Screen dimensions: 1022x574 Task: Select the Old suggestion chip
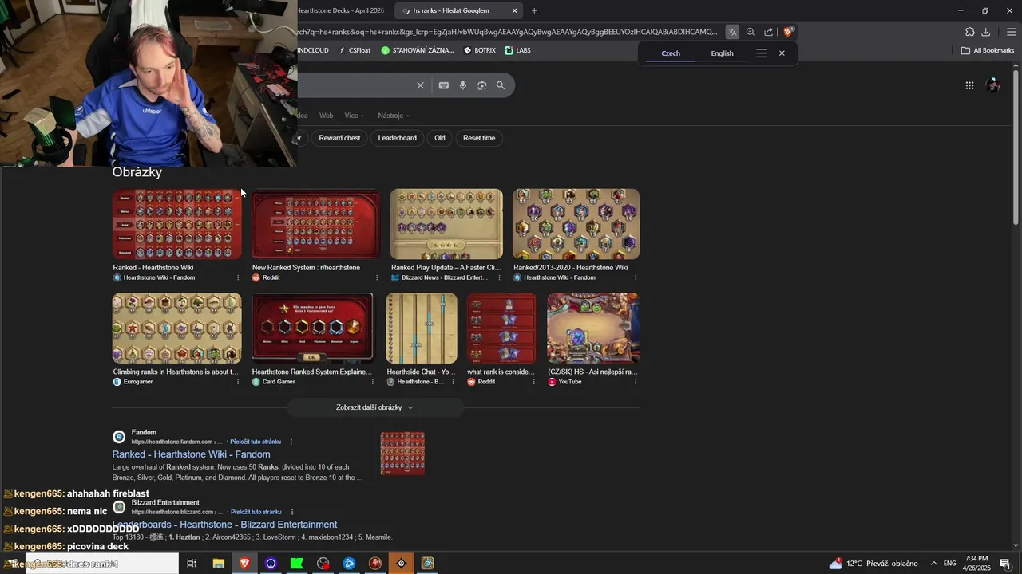pos(439,138)
